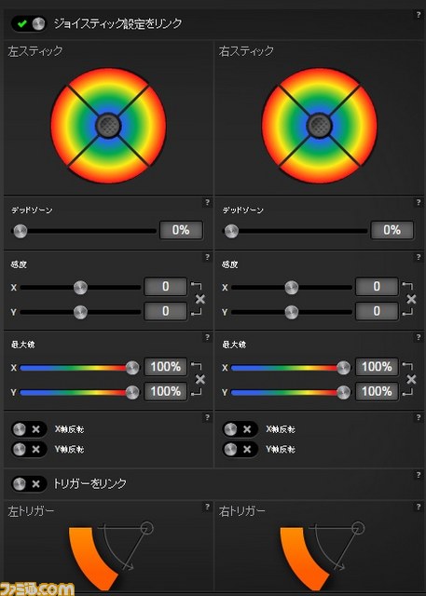The height and width of the screenshot is (596, 426).
Task: Click right stick 最大値 Y 100% field
Action: pyautogui.click(x=377, y=391)
